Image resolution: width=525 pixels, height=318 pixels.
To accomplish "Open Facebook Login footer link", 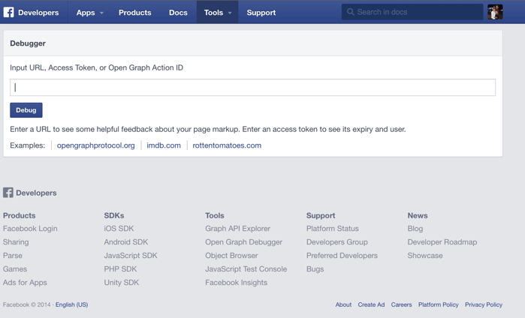I will tap(30, 229).
